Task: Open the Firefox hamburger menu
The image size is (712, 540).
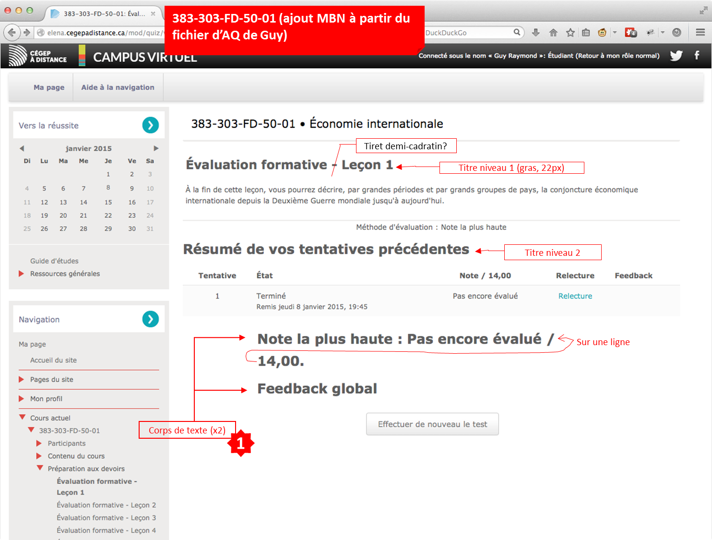Action: point(700,33)
